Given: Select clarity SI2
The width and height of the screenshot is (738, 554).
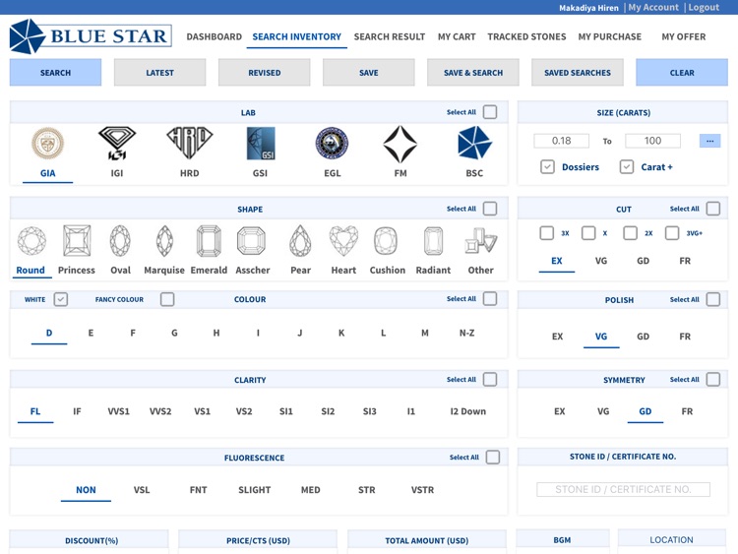Looking at the screenshot, I should click(x=328, y=411).
